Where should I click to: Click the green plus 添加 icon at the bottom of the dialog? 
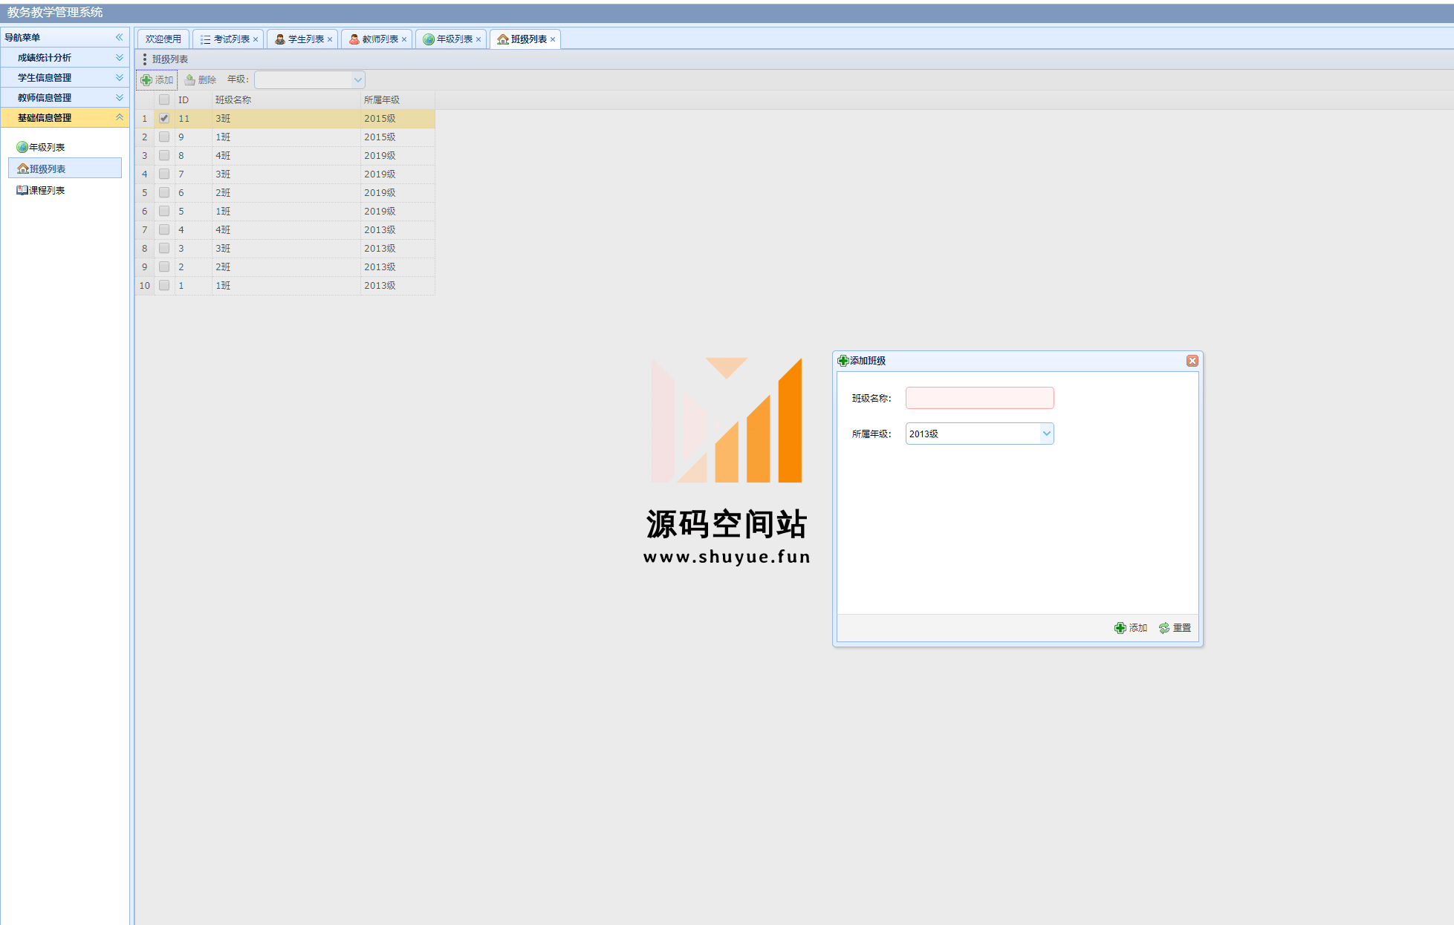1120,629
